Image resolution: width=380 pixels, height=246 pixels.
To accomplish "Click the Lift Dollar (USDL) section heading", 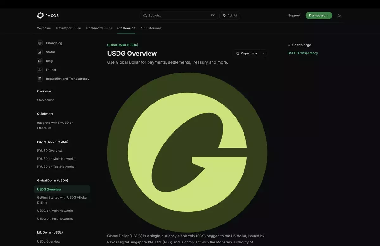I will click(50, 232).
